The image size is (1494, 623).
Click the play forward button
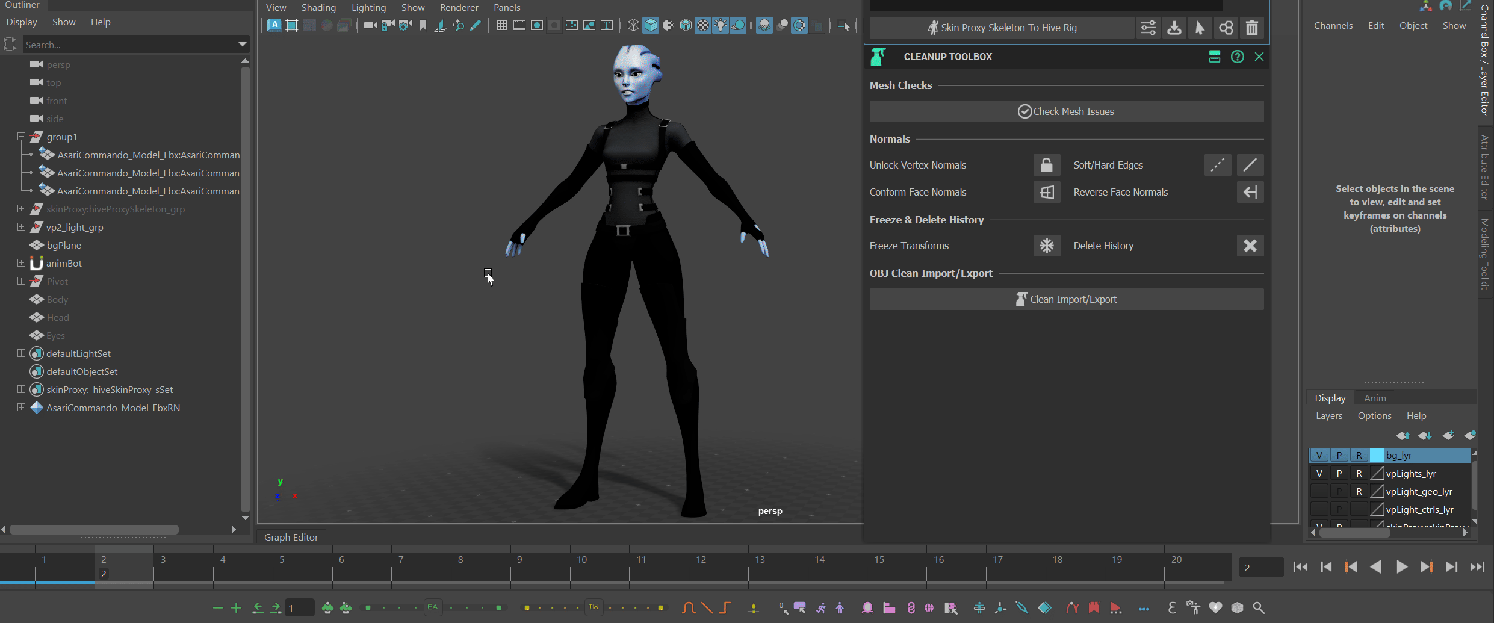(x=1401, y=567)
